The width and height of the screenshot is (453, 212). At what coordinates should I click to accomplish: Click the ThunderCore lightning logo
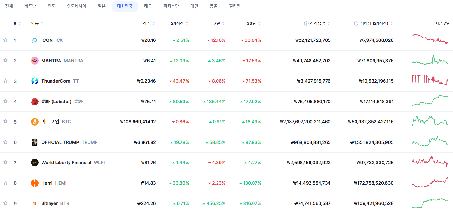pos(35,81)
